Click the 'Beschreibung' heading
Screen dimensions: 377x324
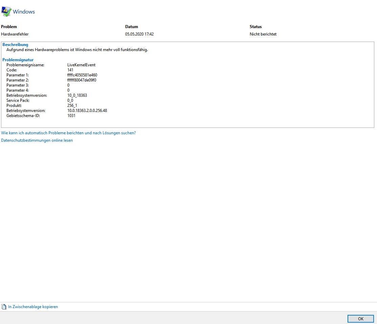[x=15, y=45]
